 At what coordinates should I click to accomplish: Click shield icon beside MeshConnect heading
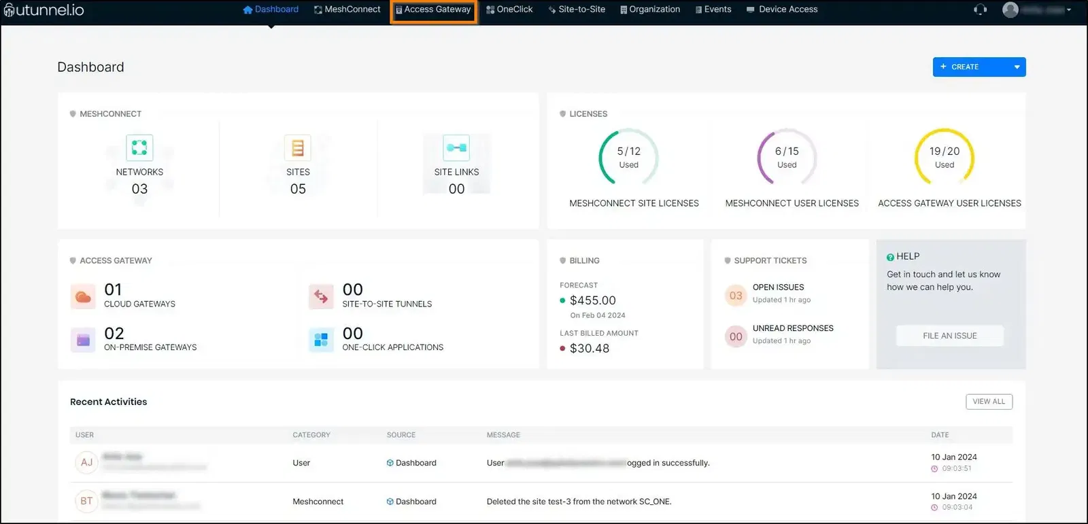pyautogui.click(x=73, y=113)
